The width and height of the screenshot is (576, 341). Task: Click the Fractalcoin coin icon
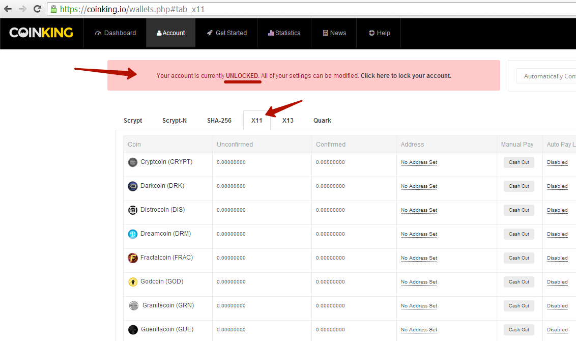[x=133, y=258]
